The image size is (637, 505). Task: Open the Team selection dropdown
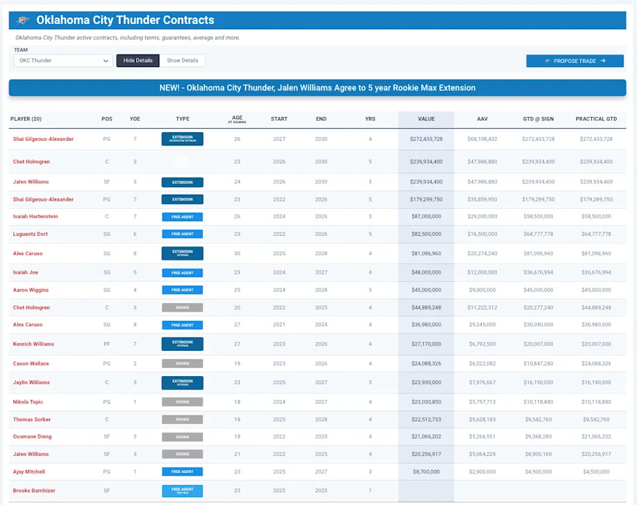(x=62, y=60)
